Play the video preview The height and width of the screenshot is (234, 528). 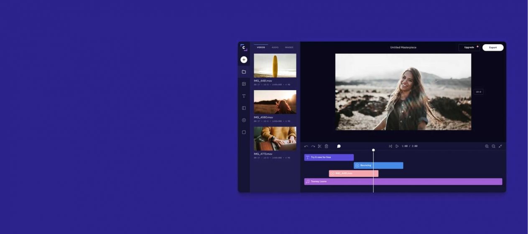397,146
